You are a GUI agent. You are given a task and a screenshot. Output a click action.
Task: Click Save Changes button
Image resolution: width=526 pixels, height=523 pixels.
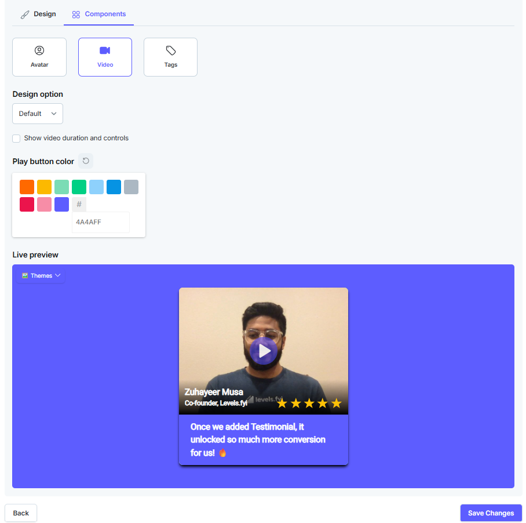coord(491,513)
